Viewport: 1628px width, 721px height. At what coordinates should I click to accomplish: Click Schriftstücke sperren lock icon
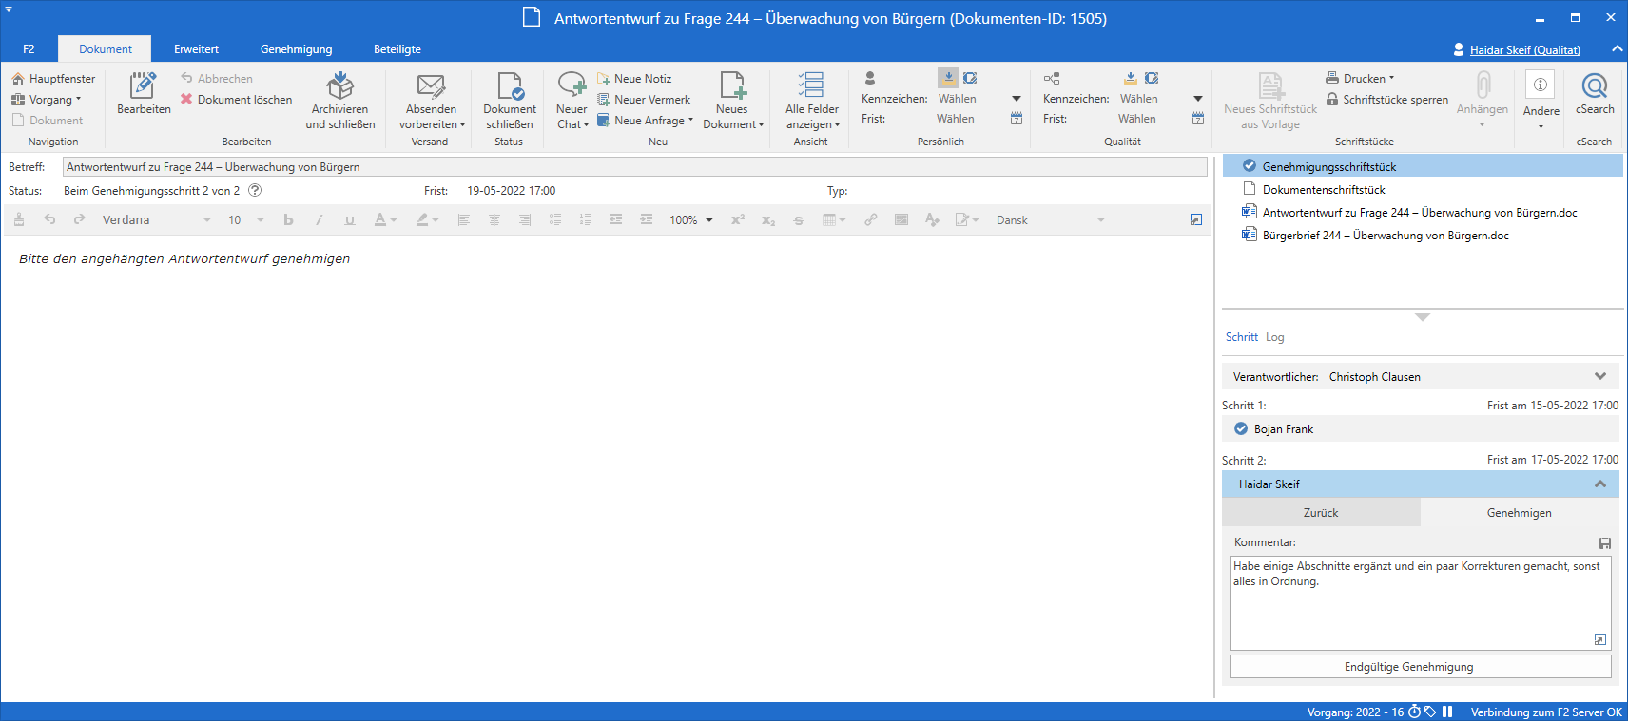point(1332,99)
